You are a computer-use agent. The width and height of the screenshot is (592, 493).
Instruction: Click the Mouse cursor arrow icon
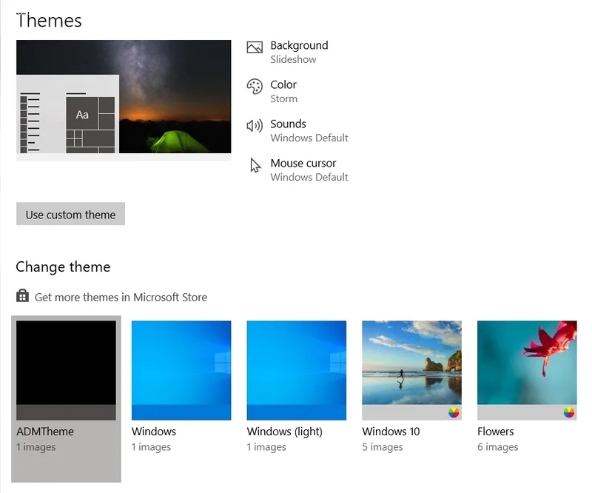pyautogui.click(x=255, y=165)
